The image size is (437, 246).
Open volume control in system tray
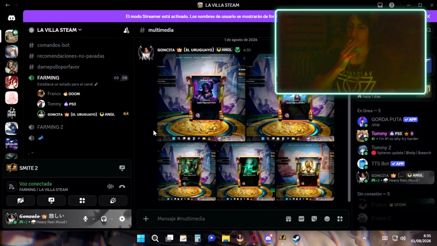point(403,238)
